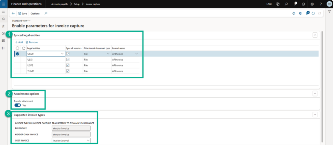Open Copilot icon in top bar
The height and width of the screenshot is (145, 333).
point(278,4)
